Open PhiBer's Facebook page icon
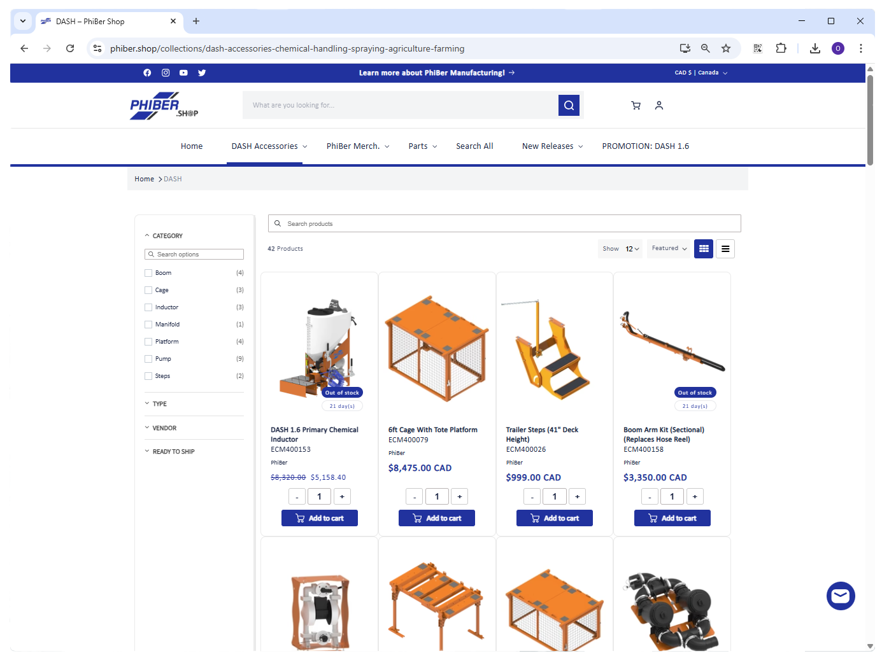 pos(147,73)
